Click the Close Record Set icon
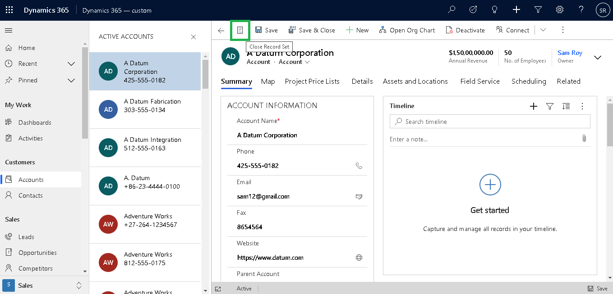The image size is (613, 294). (240, 30)
